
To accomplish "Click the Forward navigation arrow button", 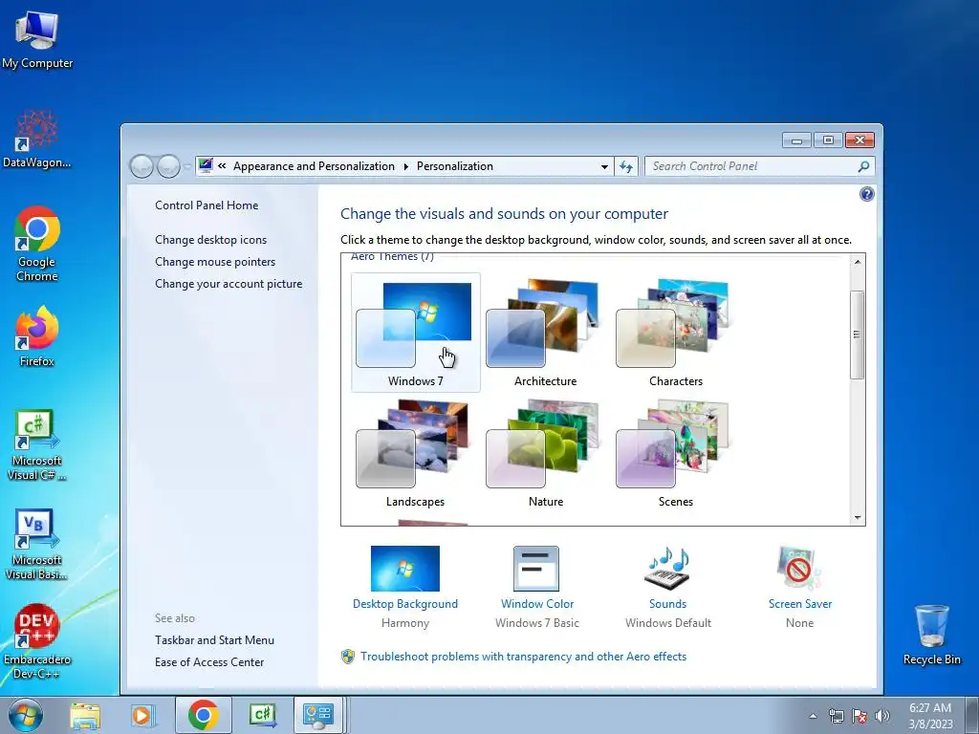I will pyautogui.click(x=168, y=166).
